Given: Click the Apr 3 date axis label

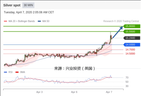Looking at the screenshot, I should (39, 92).
